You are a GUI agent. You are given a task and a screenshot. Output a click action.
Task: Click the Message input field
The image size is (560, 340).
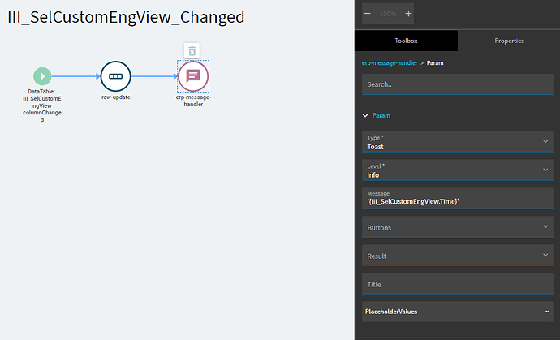(x=458, y=198)
